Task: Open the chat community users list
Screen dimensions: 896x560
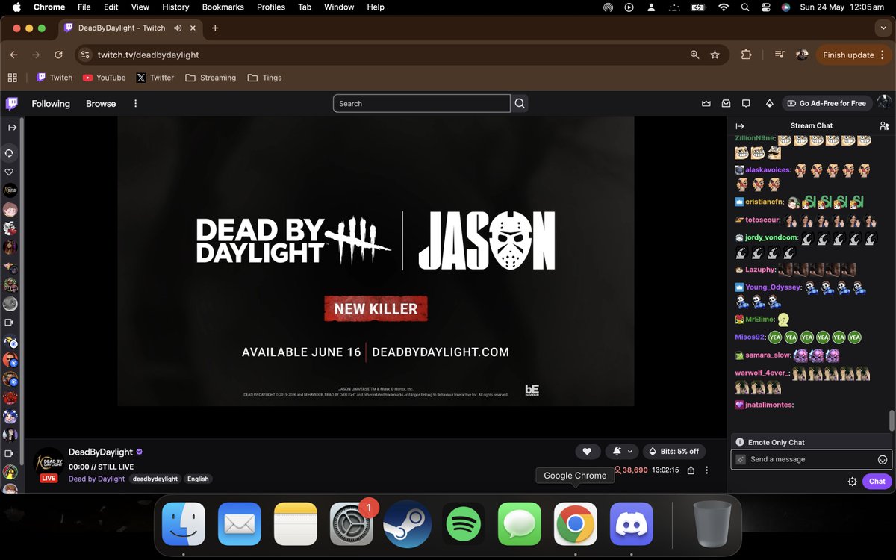Action: click(x=884, y=126)
